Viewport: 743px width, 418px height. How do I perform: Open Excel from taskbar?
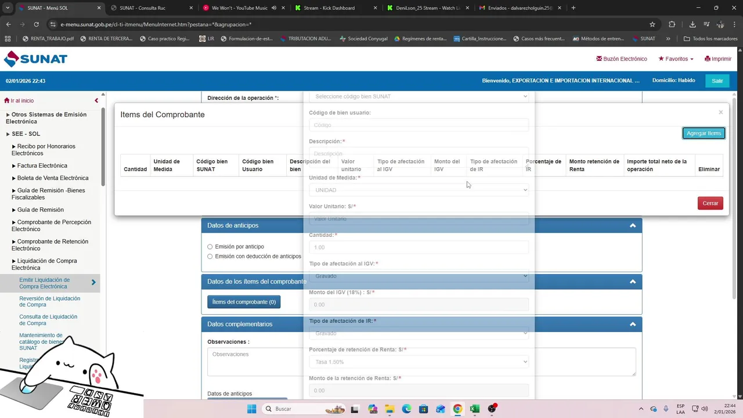coord(475,409)
